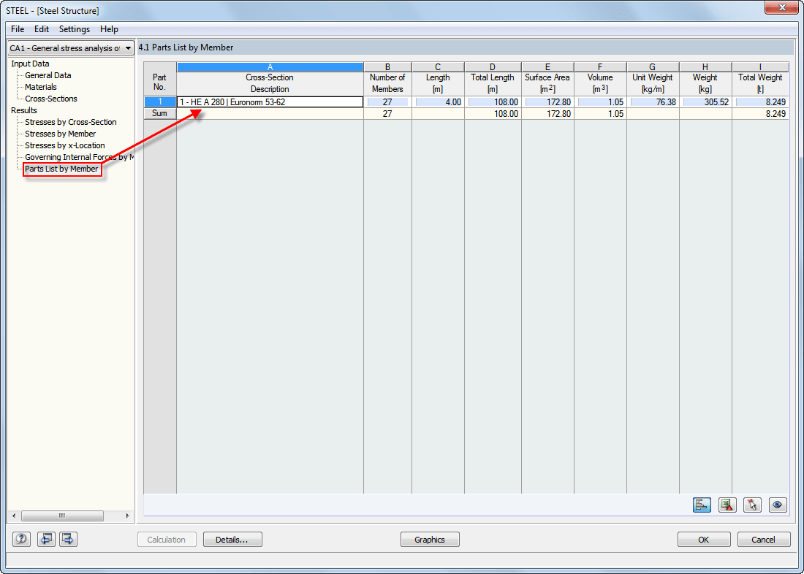The image size is (804, 574).
Task: Select column header F
Action: click(x=600, y=67)
